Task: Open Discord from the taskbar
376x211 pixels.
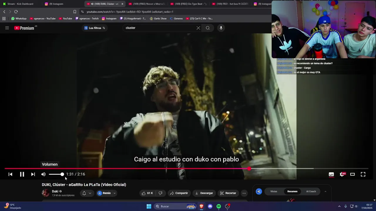Action: click(x=210, y=206)
